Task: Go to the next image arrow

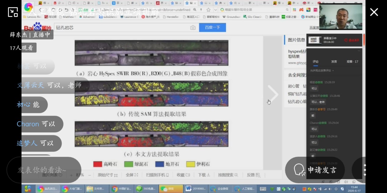Action: [272, 94]
